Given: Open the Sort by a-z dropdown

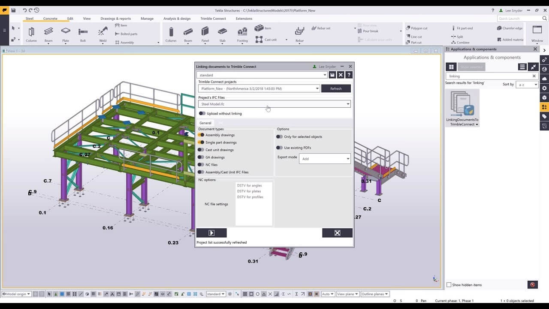Looking at the screenshot, I should (527, 85).
